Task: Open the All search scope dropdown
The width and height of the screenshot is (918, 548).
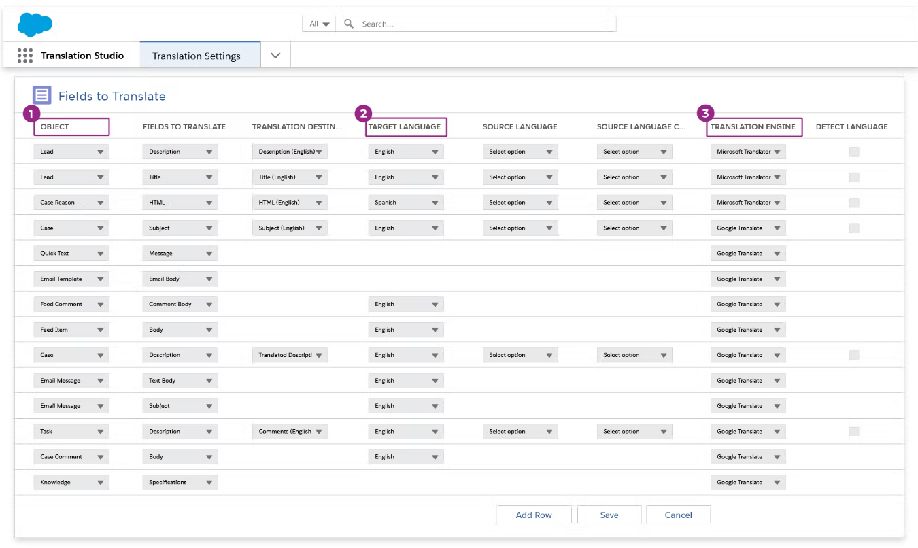Action: coord(319,24)
